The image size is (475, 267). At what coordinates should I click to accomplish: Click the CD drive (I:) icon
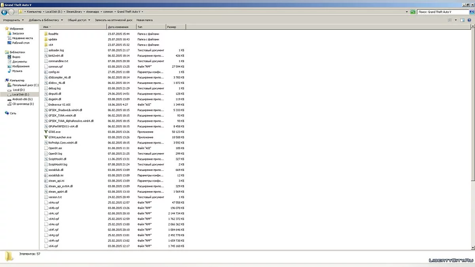(9, 104)
